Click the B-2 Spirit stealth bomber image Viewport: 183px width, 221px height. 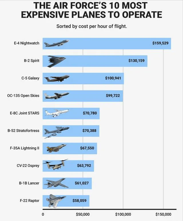click(x=57, y=61)
